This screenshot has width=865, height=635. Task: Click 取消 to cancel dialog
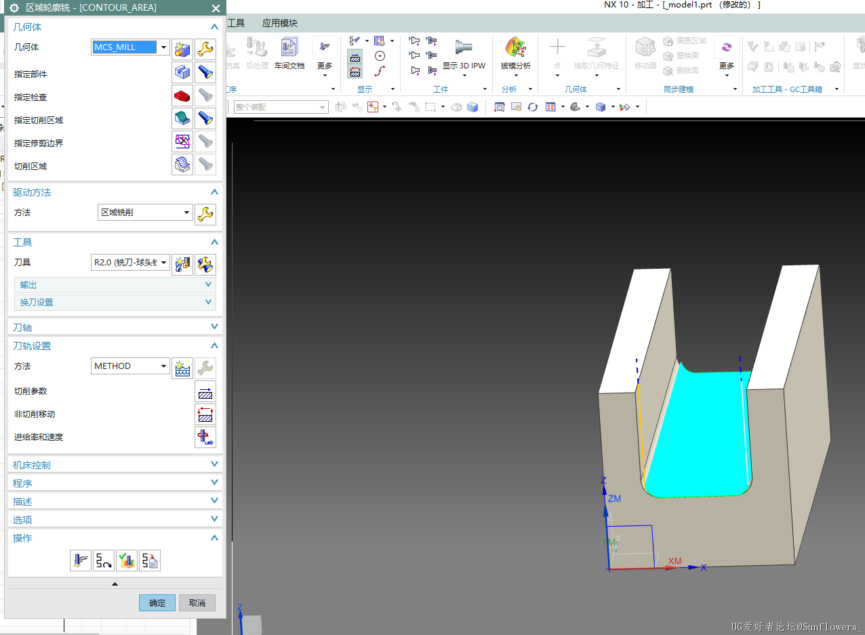tap(197, 603)
